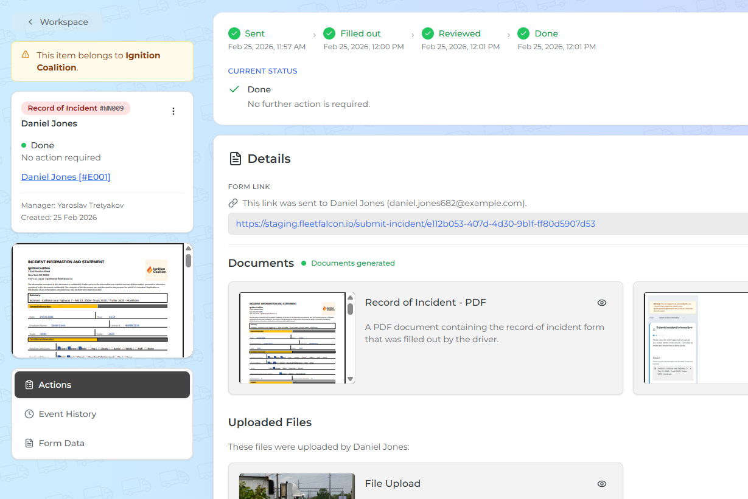This screenshot has width=748, height=499.
Task: Open Daniel Jones [#E001] employee link
Action: point(66,177)
